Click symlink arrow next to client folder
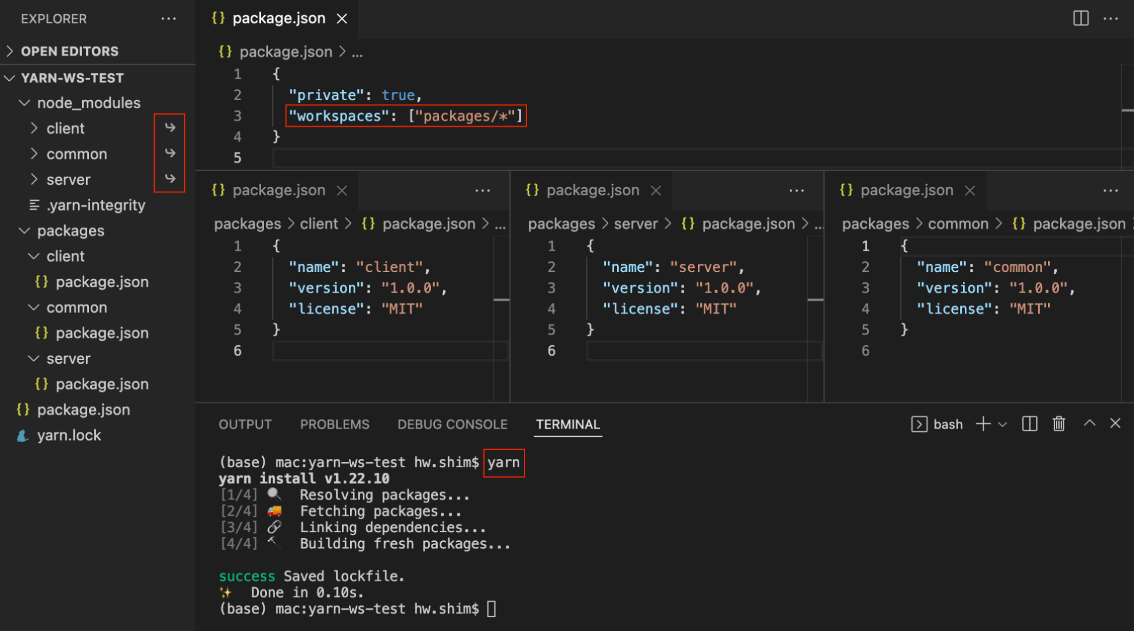The height and width of the screenshot is (631, 1134). point(170,128)
